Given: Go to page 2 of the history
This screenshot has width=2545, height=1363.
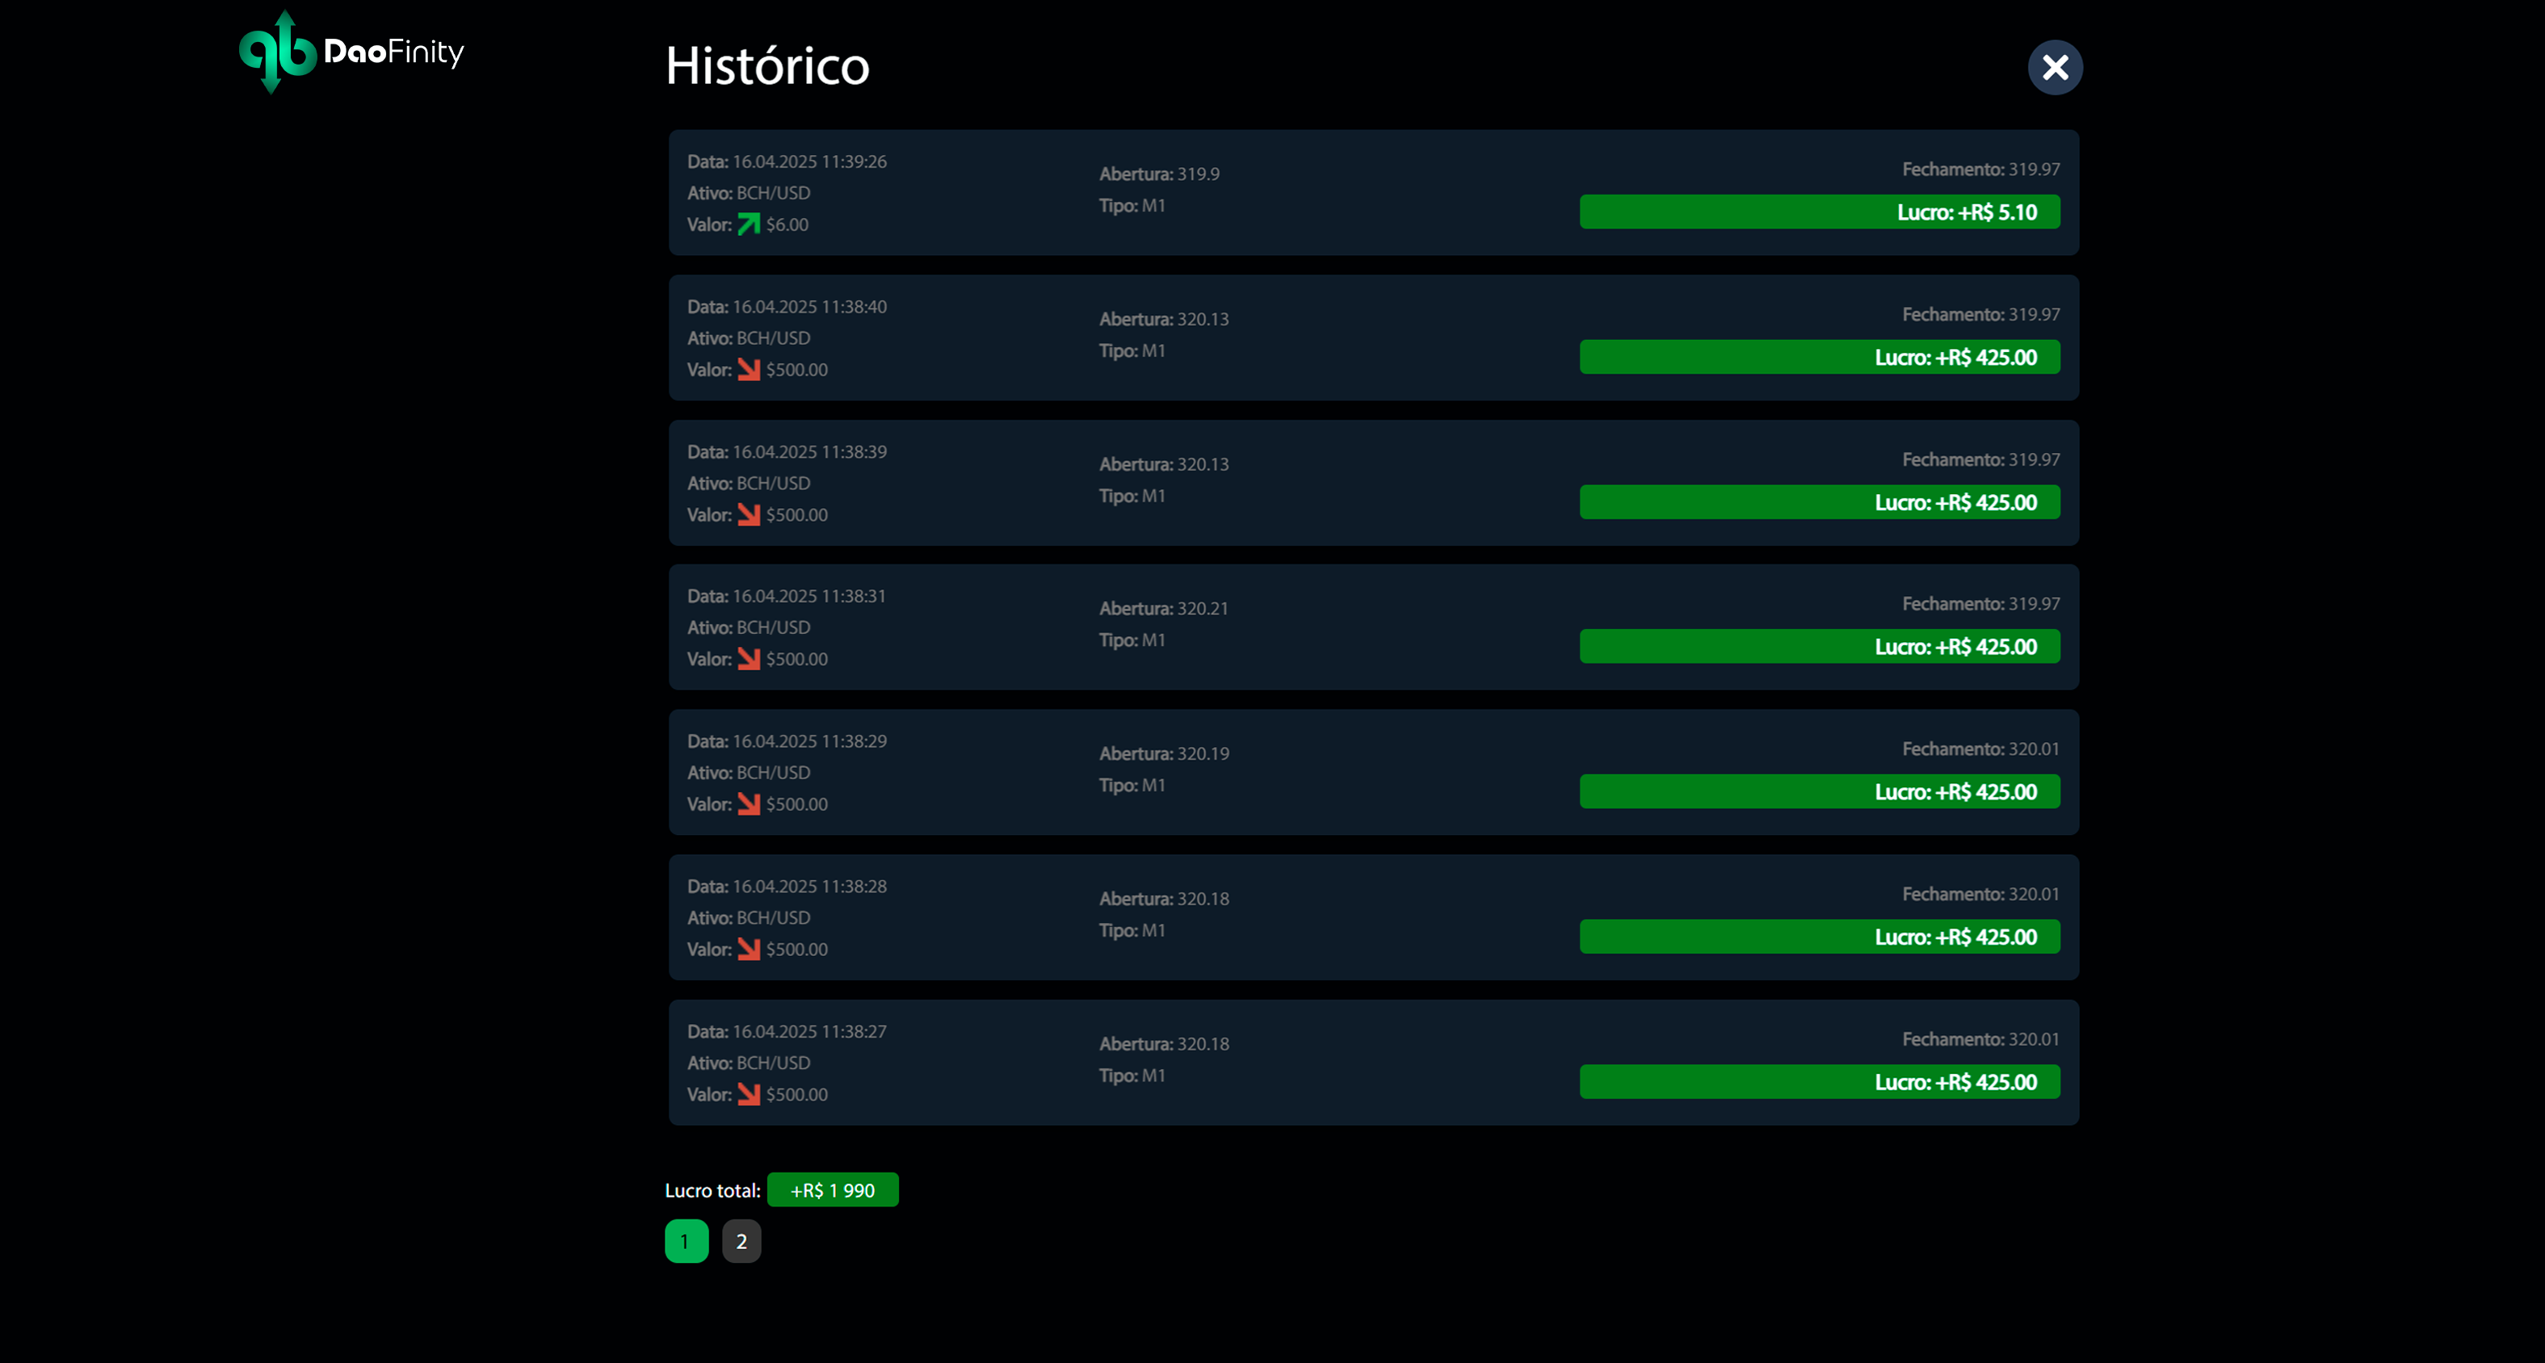Looking at the screenshot, I should coord(741,1242).
